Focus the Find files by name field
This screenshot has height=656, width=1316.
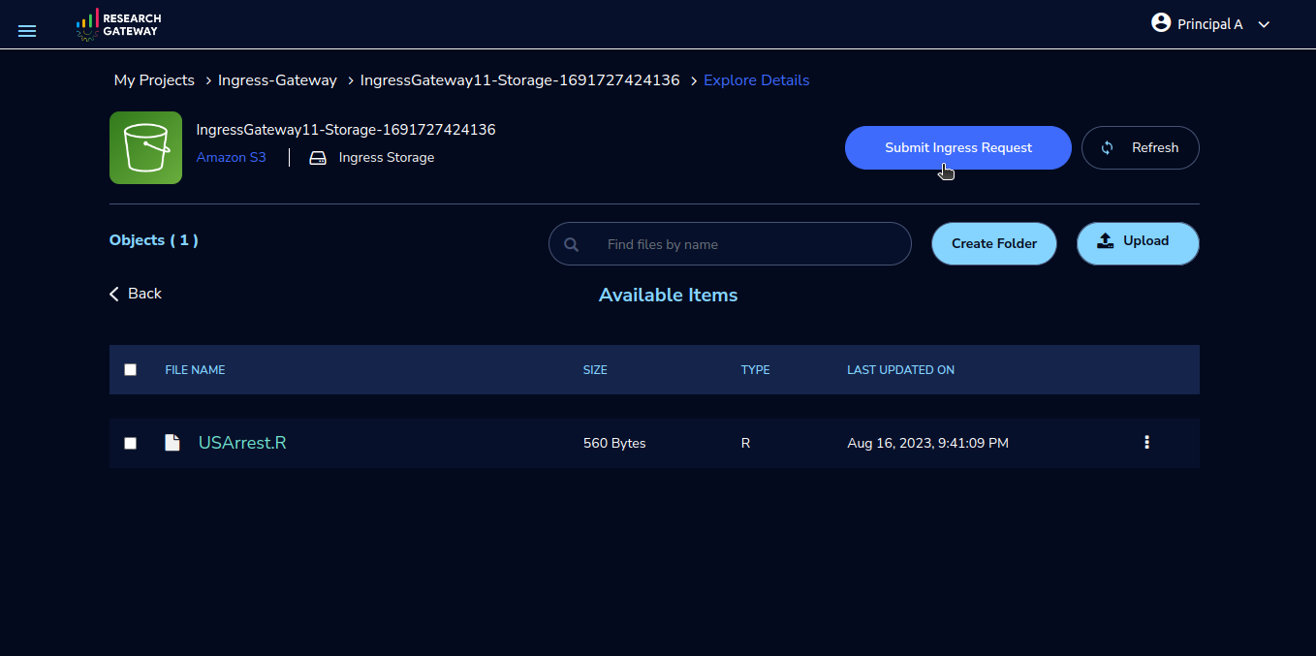click(x=730, y=244)
